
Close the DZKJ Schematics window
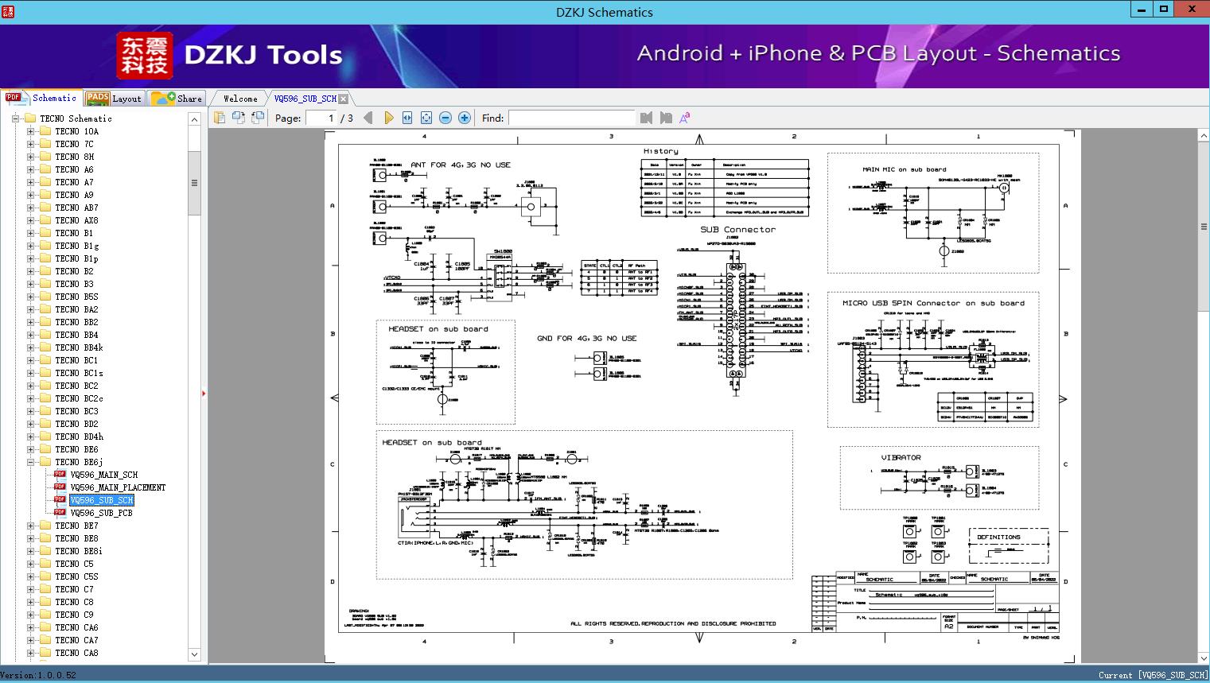point(1192,10)
